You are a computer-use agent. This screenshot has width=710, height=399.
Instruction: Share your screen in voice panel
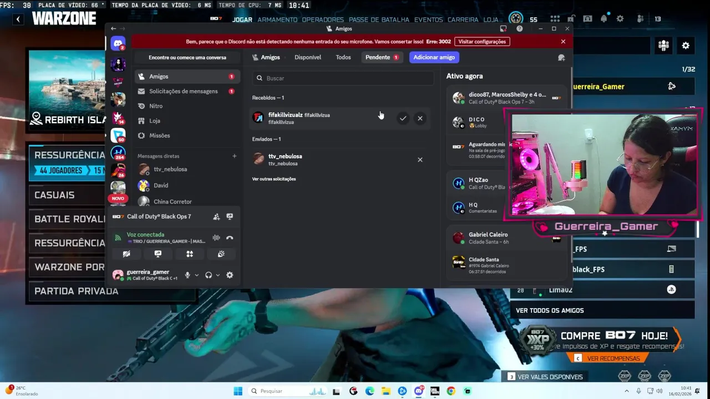pyautogui.click(x=158, y=254)
